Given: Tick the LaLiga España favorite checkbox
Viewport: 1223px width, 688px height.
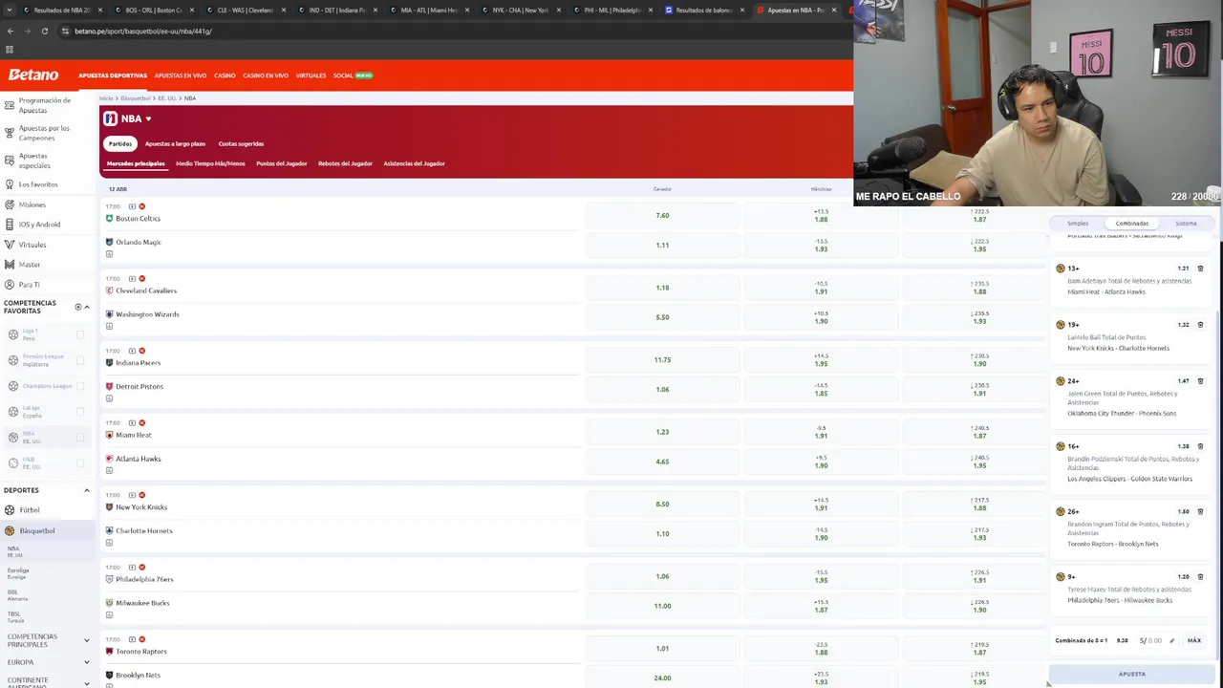Looking at the screenshot, I should (80, 412).
